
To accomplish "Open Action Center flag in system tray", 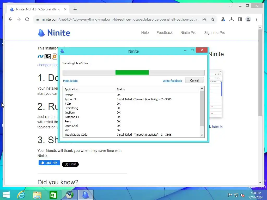I will [230, 195].
